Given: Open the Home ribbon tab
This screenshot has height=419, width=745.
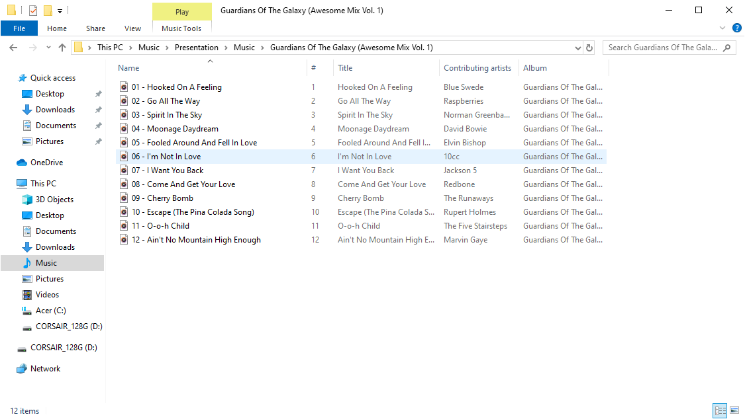Looking at the screenshot, I should [57, 28].
